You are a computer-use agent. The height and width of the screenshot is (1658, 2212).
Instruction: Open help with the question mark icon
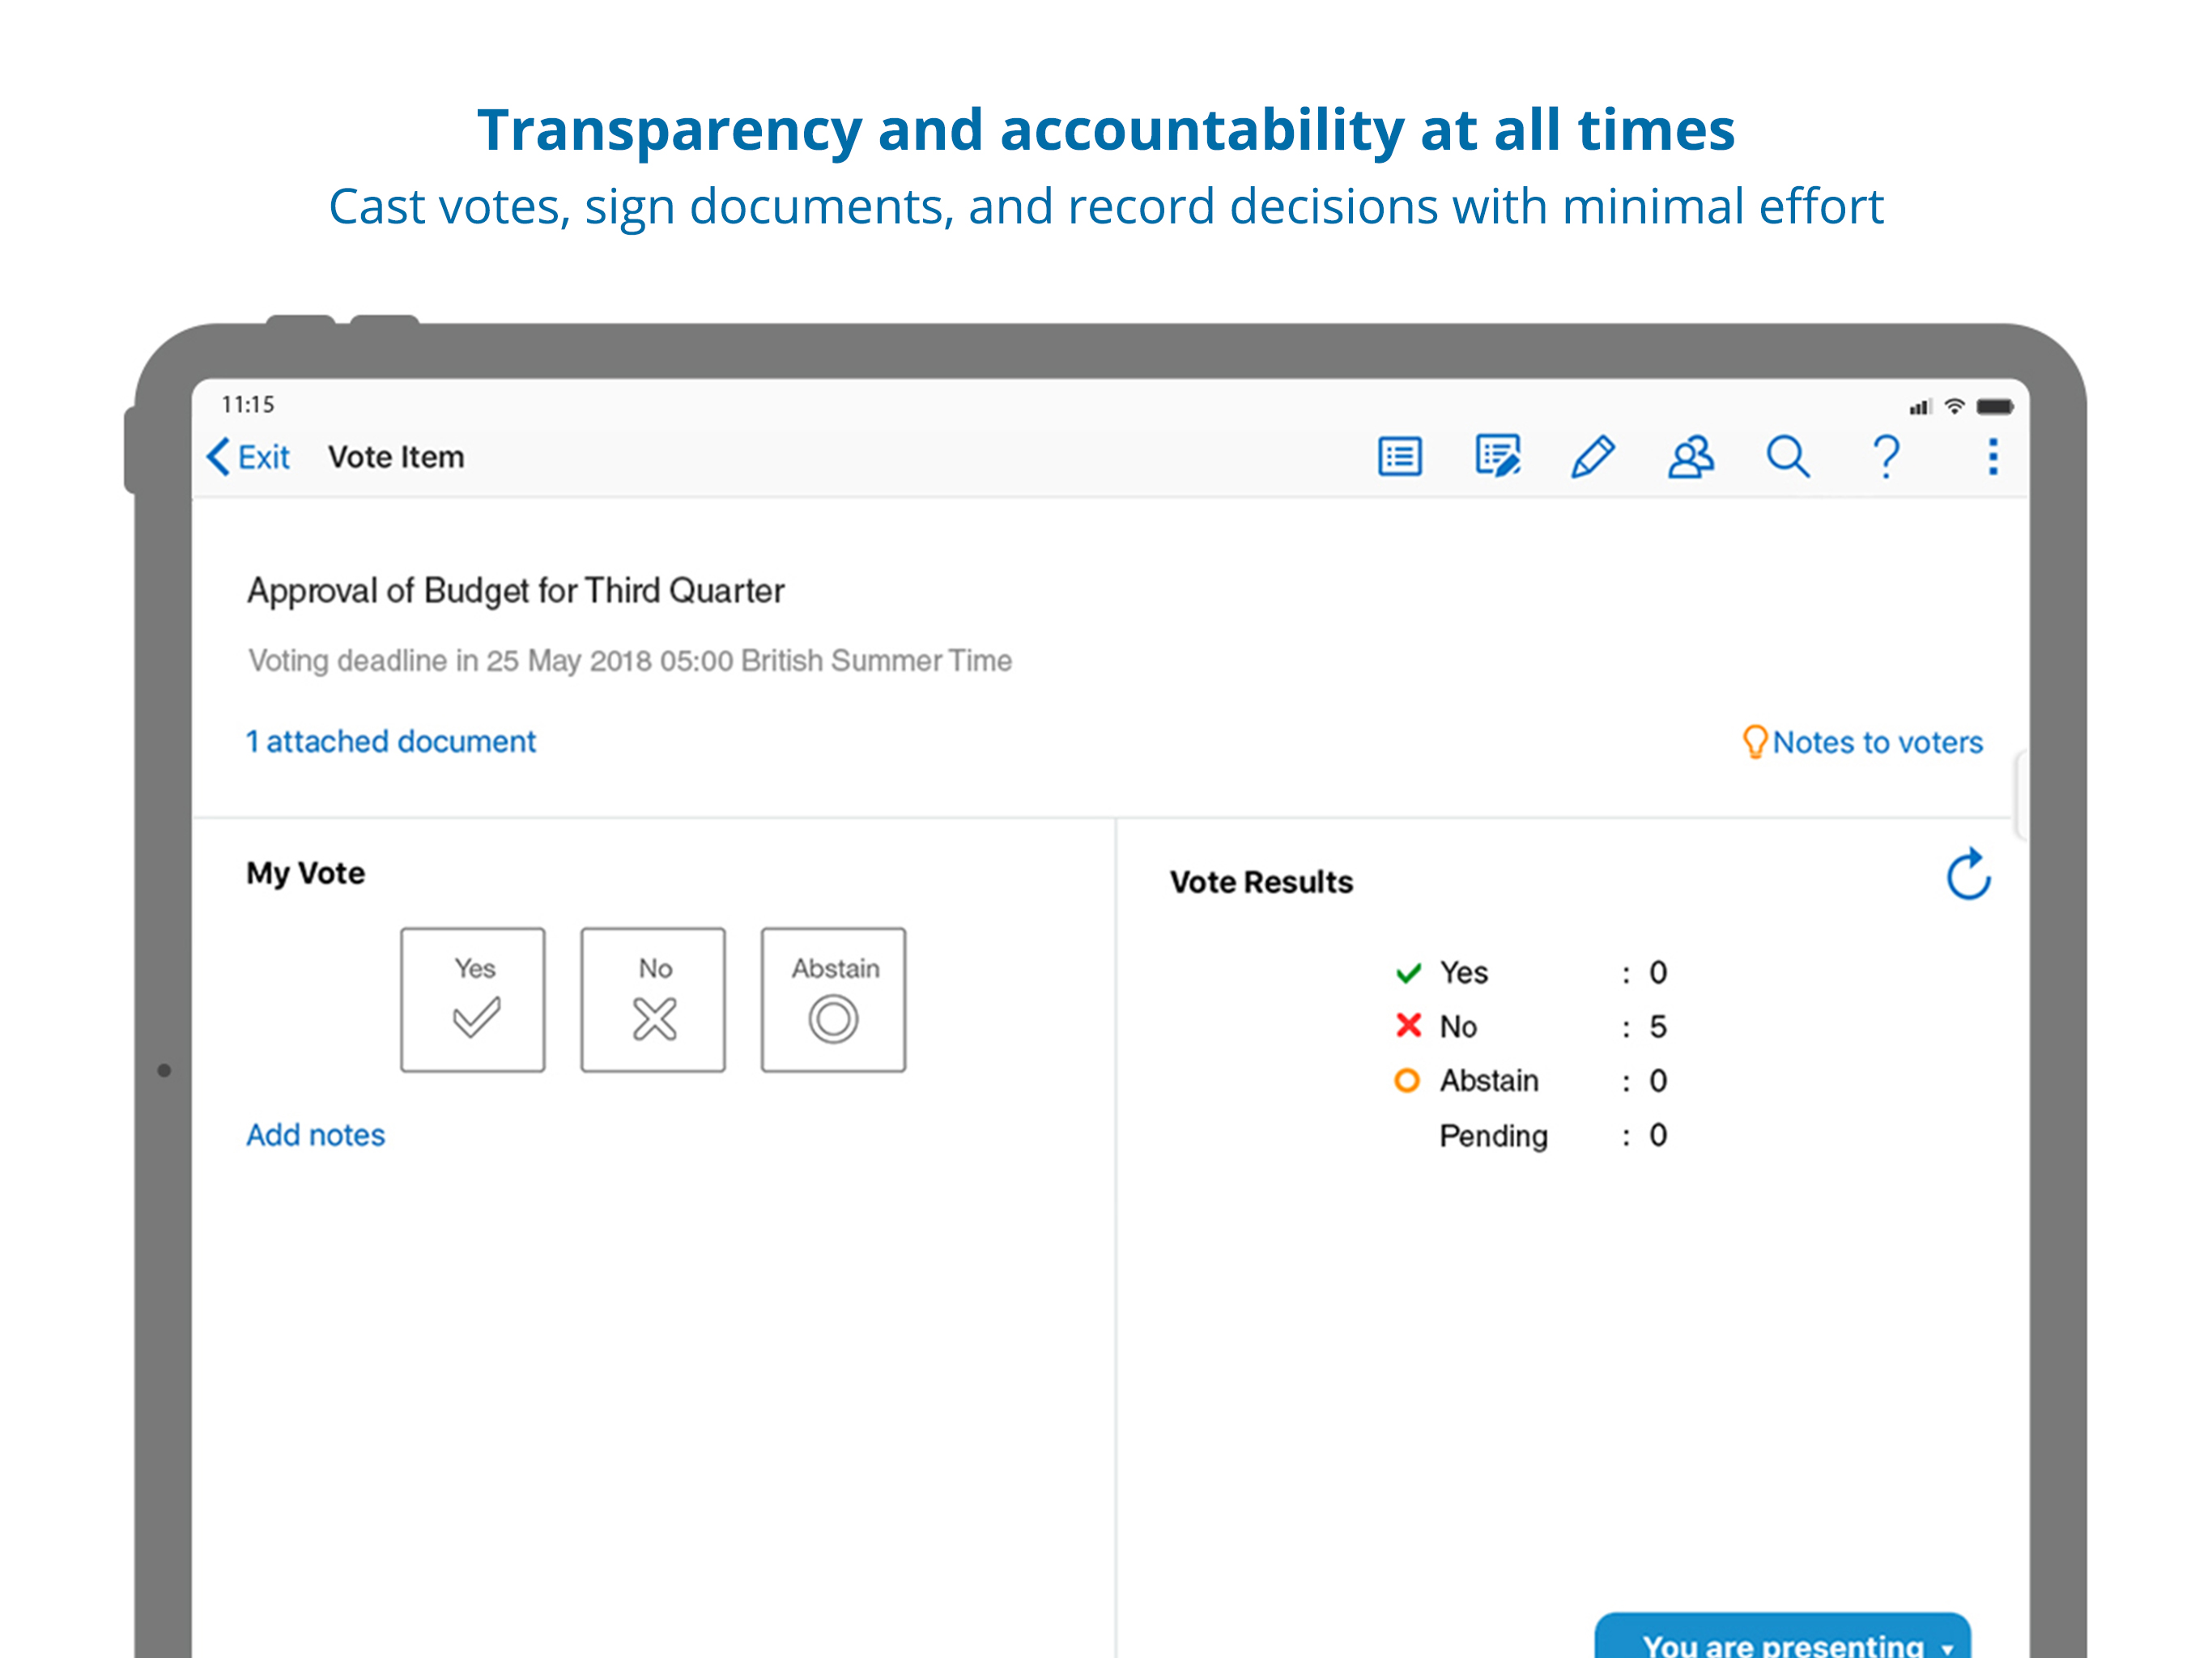coord(1886,457)
